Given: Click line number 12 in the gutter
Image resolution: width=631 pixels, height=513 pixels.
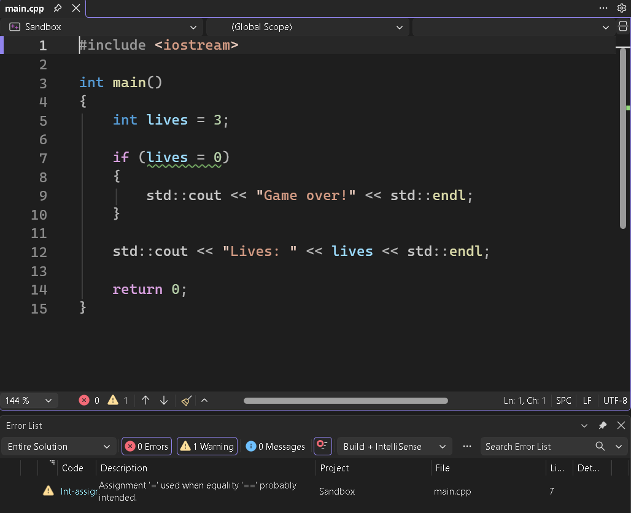Looking at the screenshot, I should pyautogui.click(x=39, y=252).
